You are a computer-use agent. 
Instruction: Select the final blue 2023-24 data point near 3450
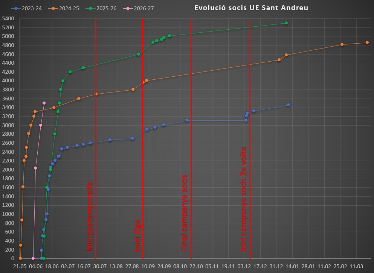[289, 105]
